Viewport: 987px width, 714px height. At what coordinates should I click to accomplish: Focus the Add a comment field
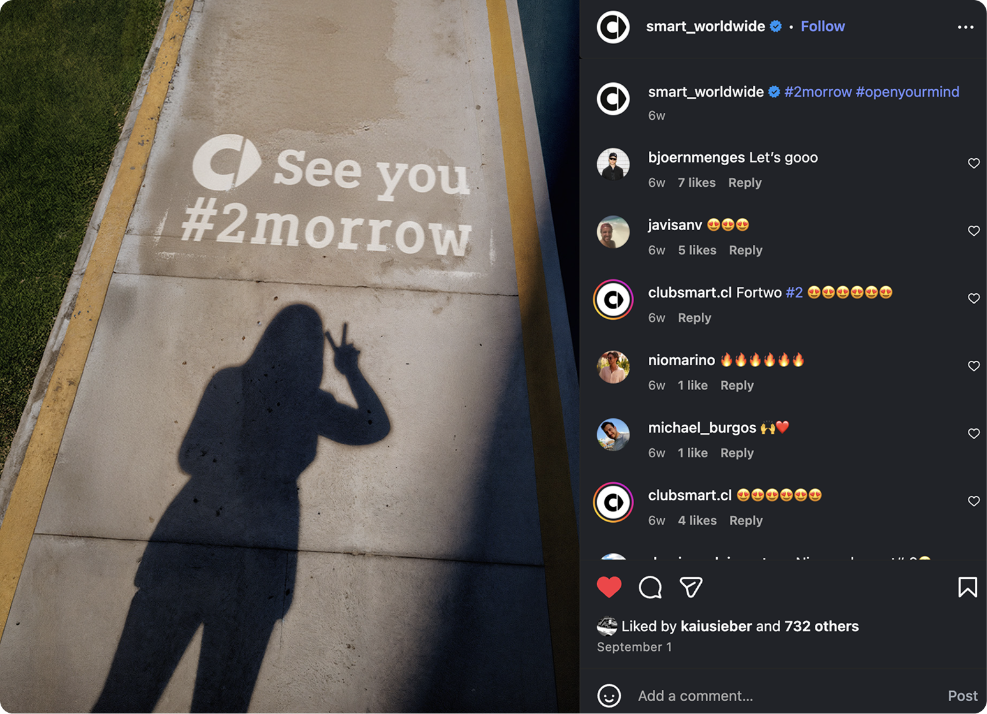pos(785,696)
